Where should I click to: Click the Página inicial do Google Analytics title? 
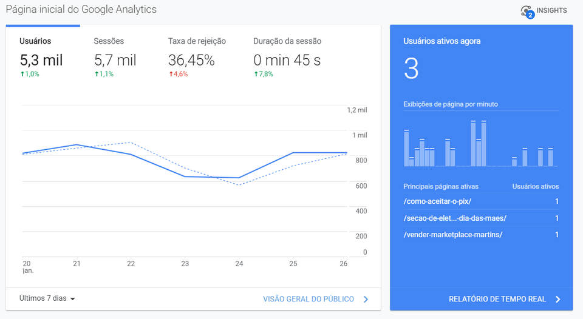[81, 9]
